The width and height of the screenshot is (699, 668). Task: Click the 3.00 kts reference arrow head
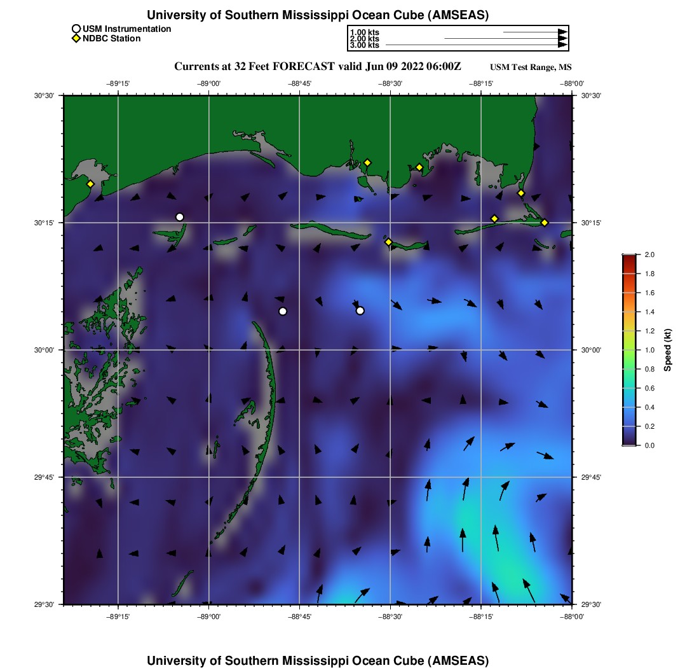tap(563, 45)
